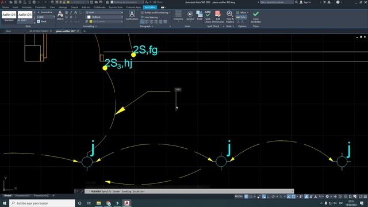The width and height of the screenshot is (368, 207).
Task: Click the MODEL status bar button
Action: click(239, 197)
